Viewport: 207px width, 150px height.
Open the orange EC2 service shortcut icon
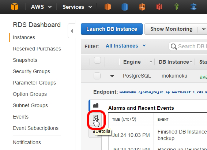(108, 7)
